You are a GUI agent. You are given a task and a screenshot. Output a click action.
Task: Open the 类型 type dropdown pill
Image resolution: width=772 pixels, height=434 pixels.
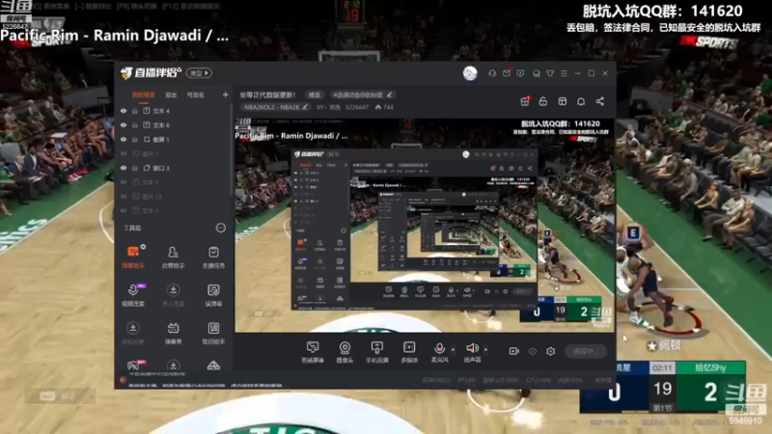pos(199,73)
